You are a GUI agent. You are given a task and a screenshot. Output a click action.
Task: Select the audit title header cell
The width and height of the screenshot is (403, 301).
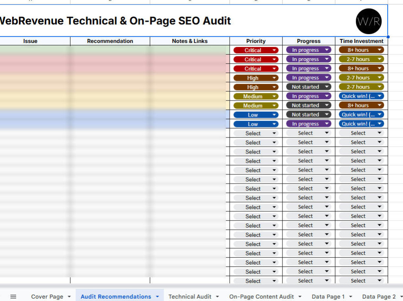194,21
